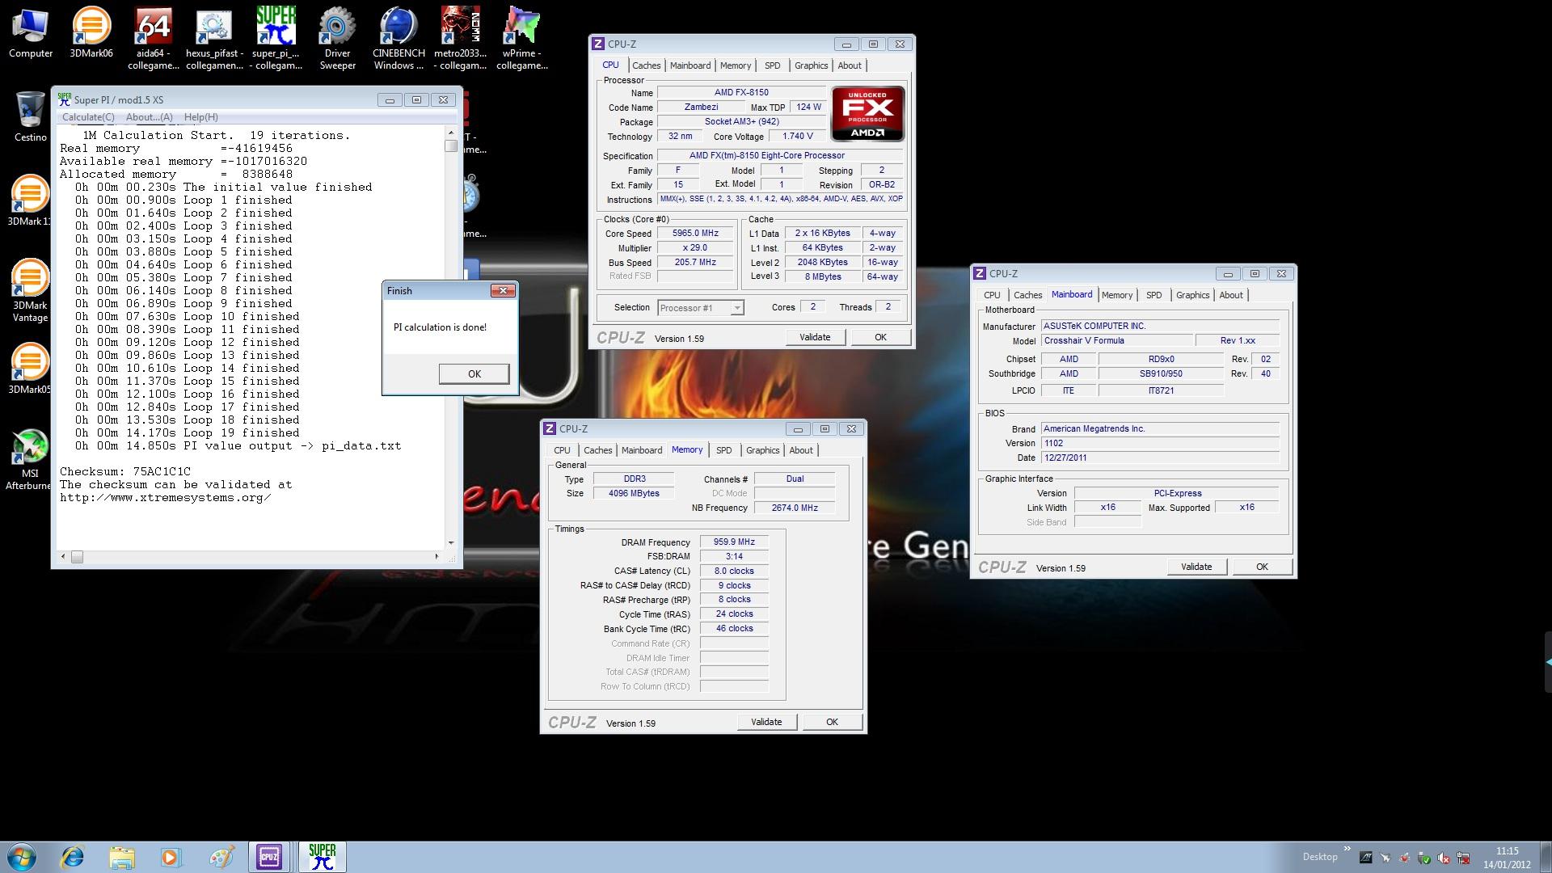
Task: Open Windows Explorer from taskbar
Action: pos(122,857)
